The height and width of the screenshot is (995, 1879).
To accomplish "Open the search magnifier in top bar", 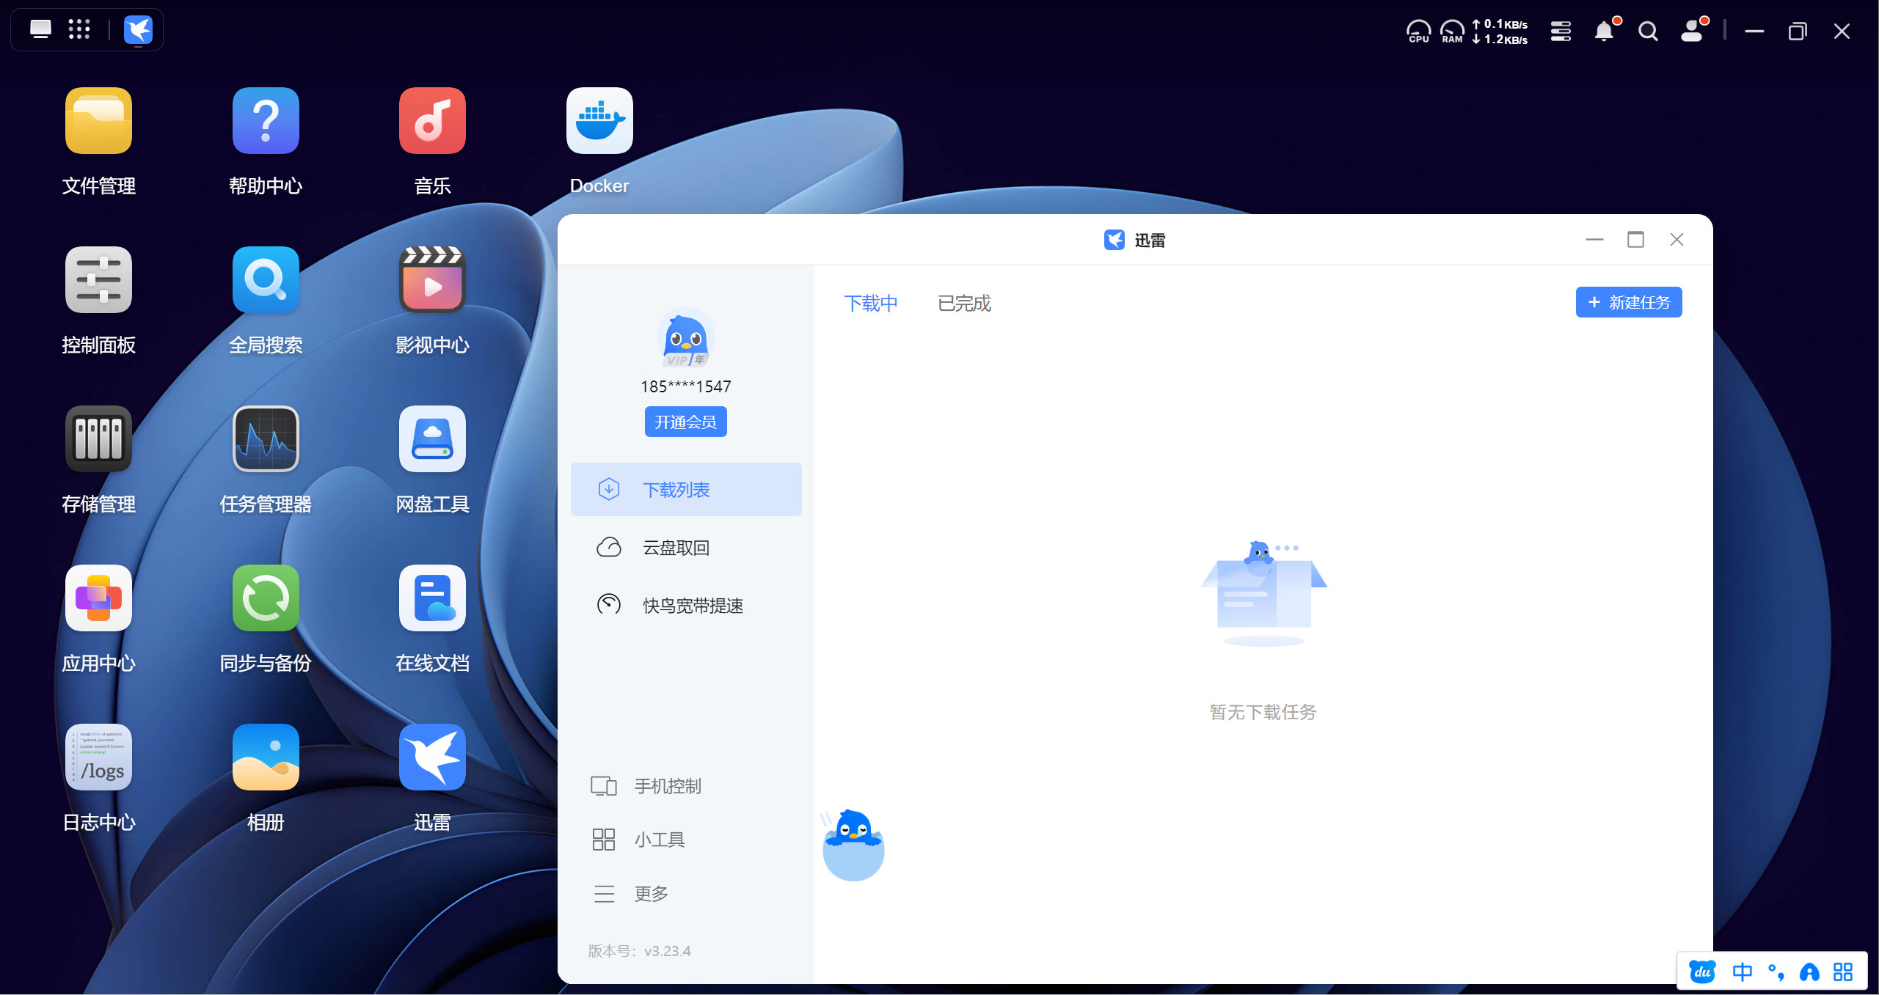I will (1648, 31).
